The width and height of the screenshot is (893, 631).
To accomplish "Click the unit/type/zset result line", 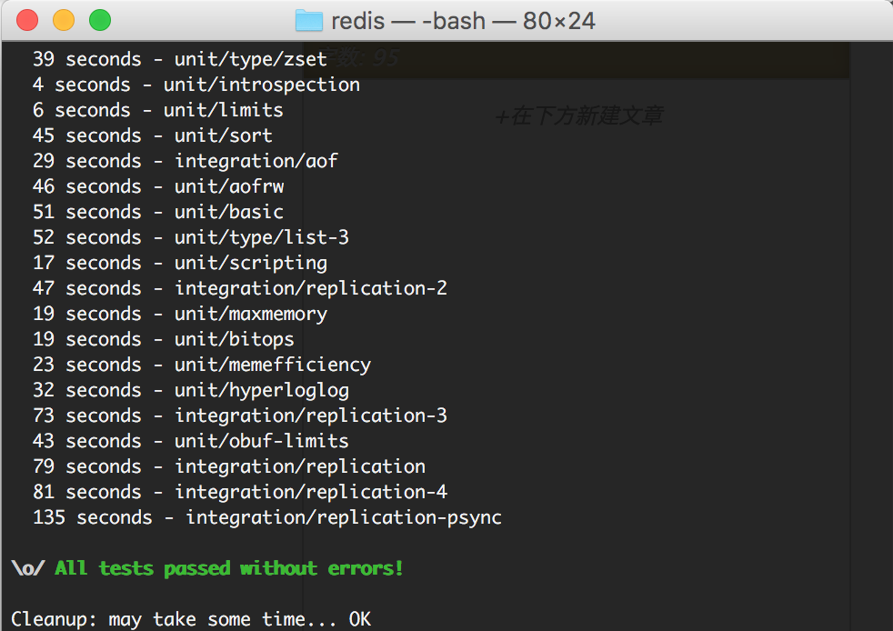I will click(x=179, y=59).
